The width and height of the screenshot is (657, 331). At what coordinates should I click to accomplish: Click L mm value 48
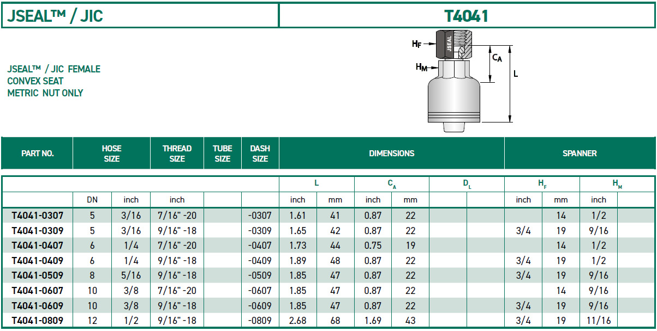335,261
